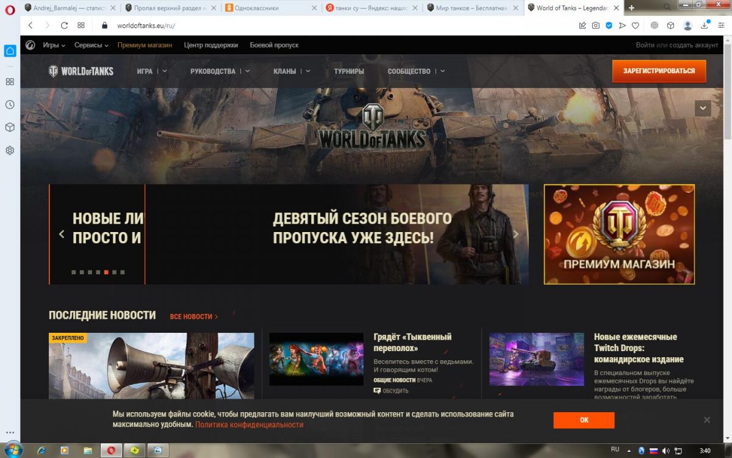This screenshot has height=458, width=732.
Task: Accept cookies with OK button
Action: 584,420
